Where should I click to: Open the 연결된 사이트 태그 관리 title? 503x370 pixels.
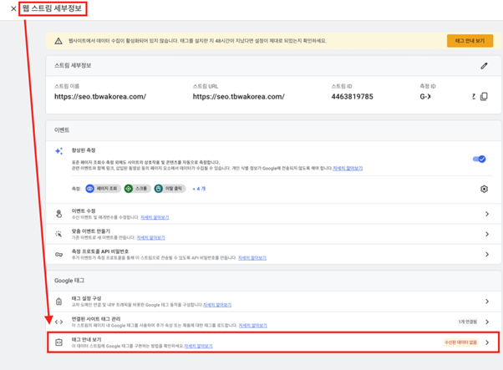[x=96, y=319]
